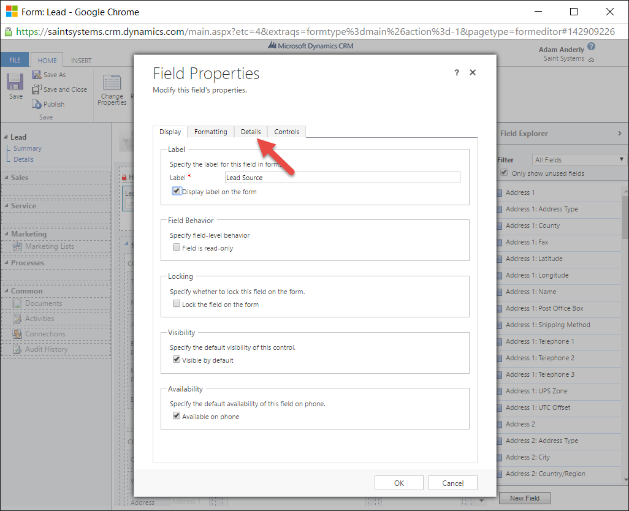The height and width of the screenshot is (511, 629).
Task: Open the Filter All Fields dropdown
Action: click(578, 160)
